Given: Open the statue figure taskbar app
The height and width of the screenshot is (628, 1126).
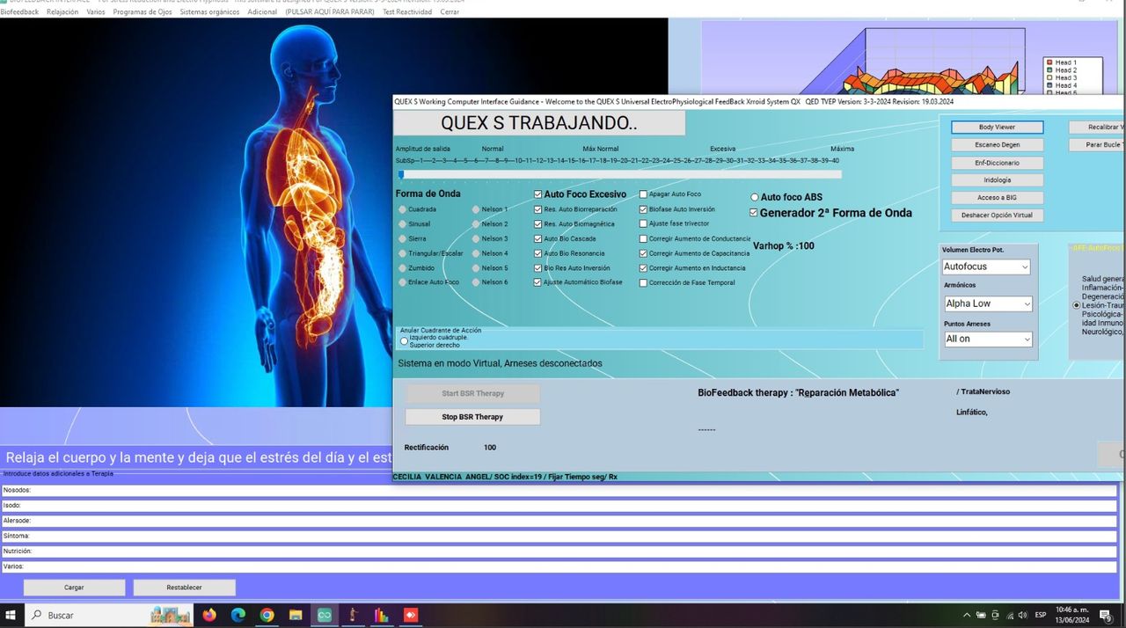Looking at the screenshot, I should [x=353, y=615].
